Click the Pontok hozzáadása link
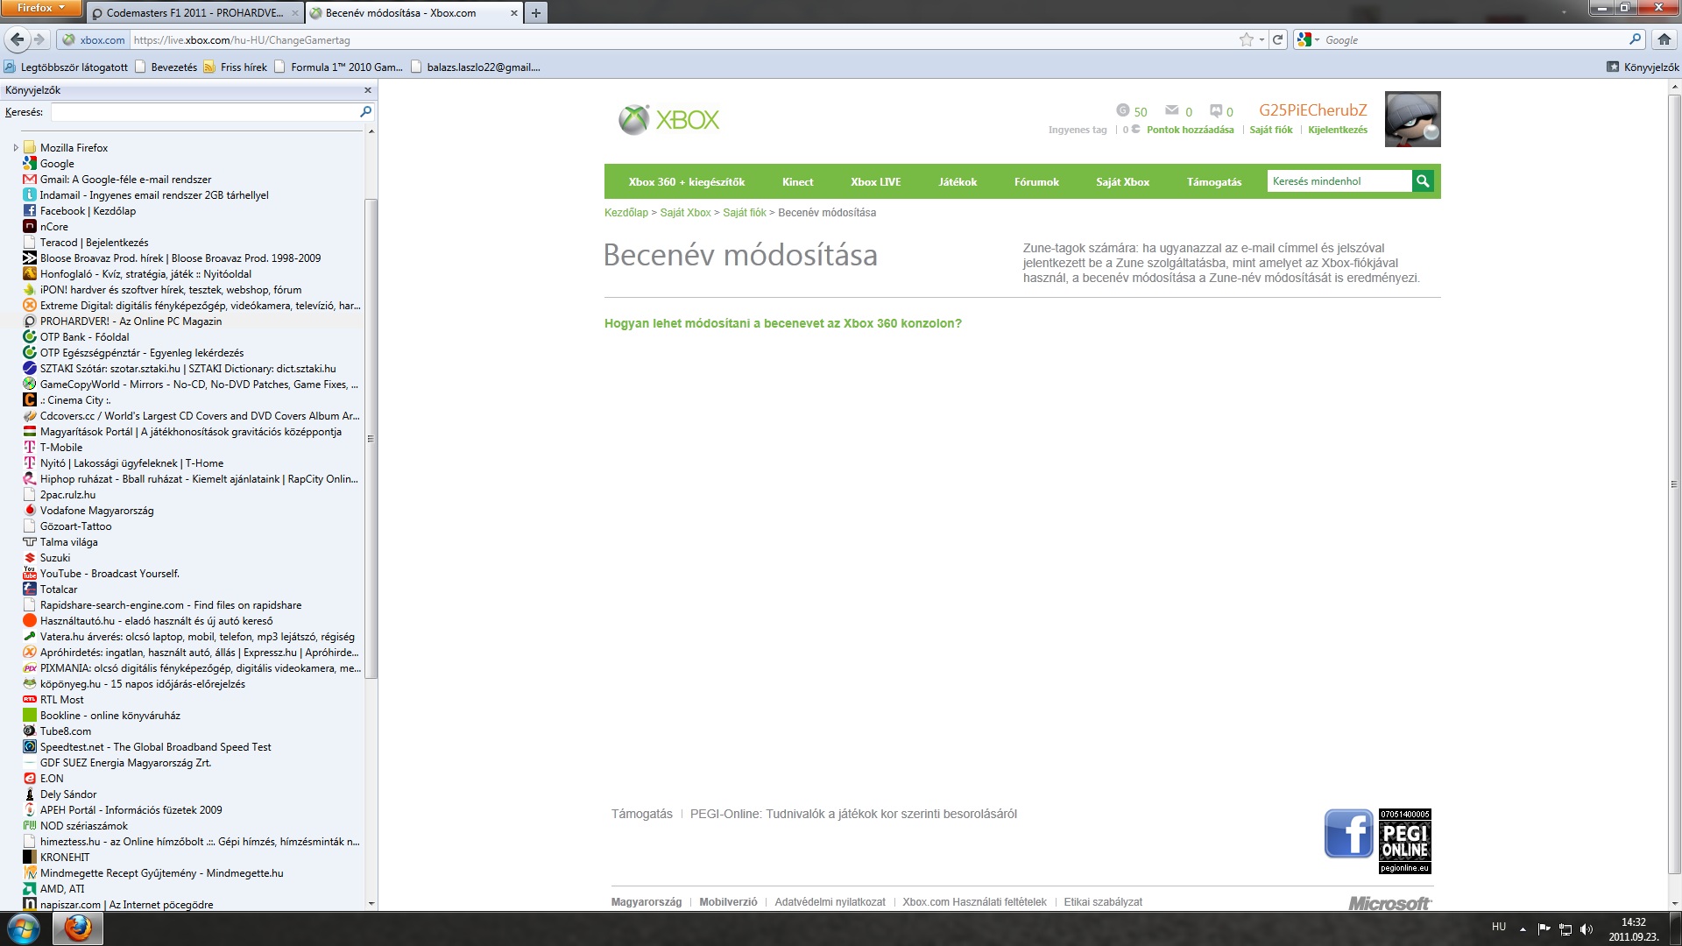The image size is (1682, 946). click(1190, 130)
